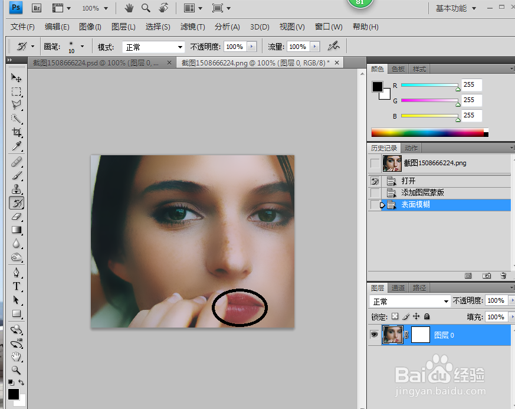Select the Clone Stamp tool
The height and width of the screenshot is (409, 515).
pos(16,189)
